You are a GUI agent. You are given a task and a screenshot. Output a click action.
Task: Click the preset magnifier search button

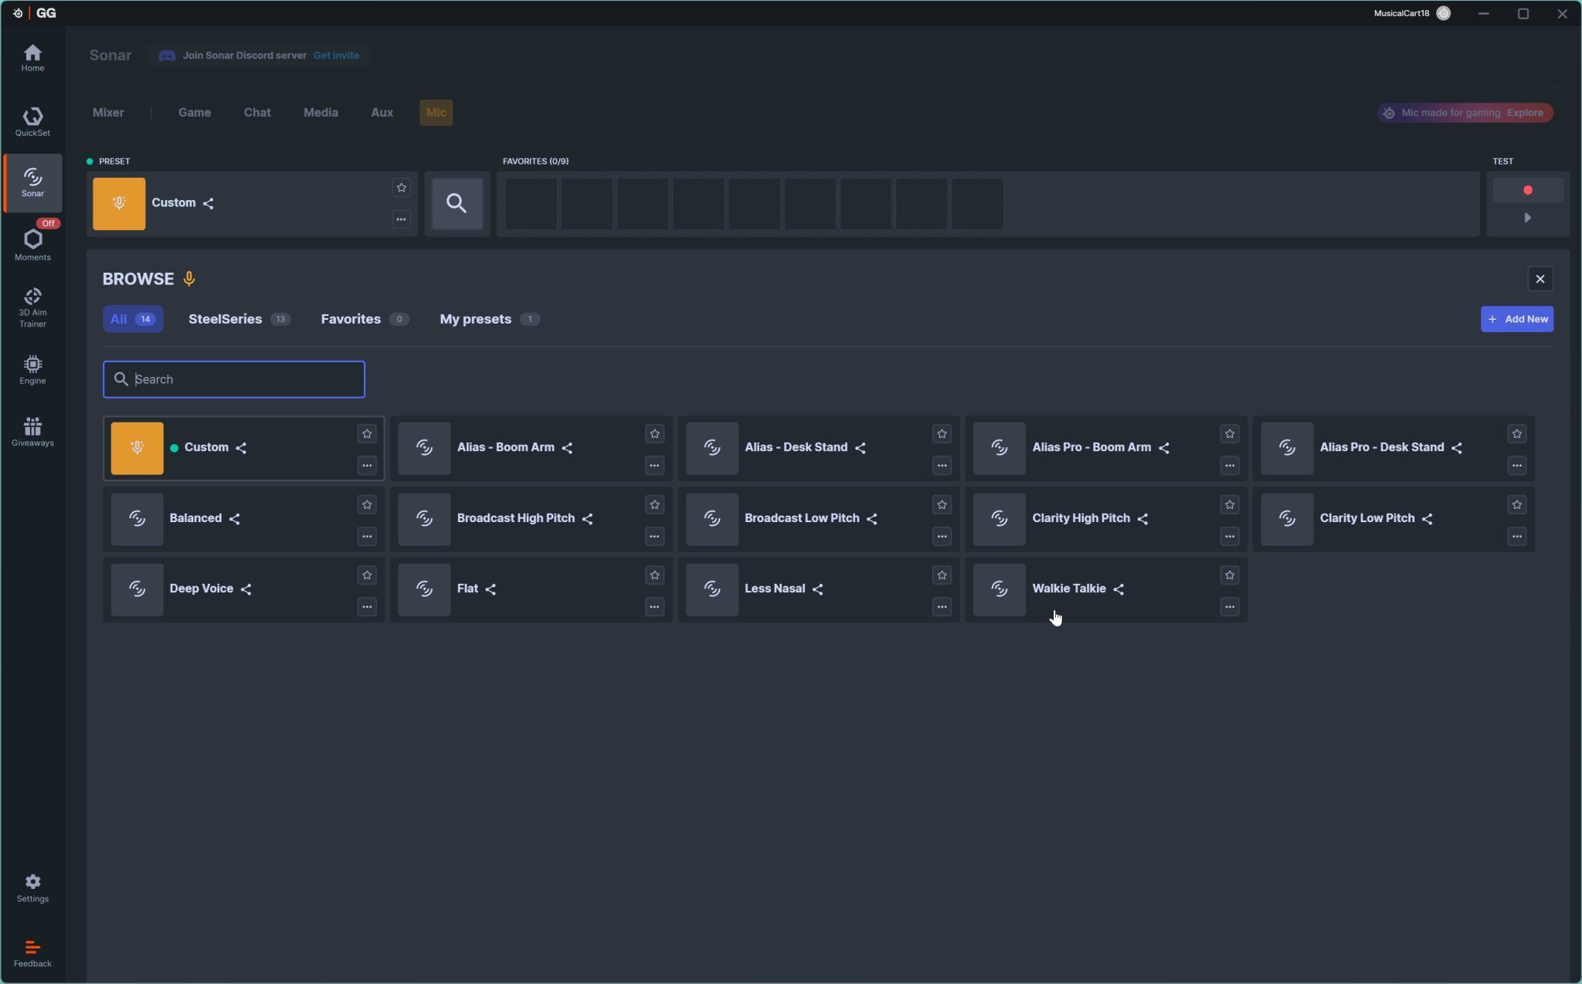[457, 204]
